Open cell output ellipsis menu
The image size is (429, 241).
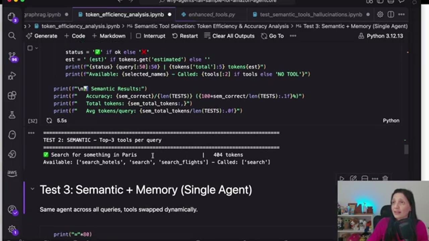point(31,133)
